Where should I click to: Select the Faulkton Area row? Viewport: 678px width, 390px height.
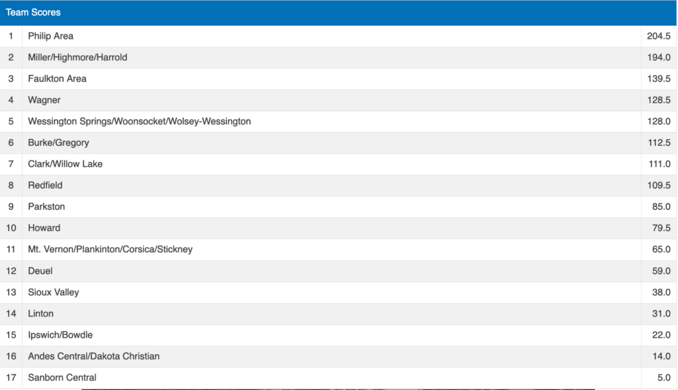[x=57, y=79]
